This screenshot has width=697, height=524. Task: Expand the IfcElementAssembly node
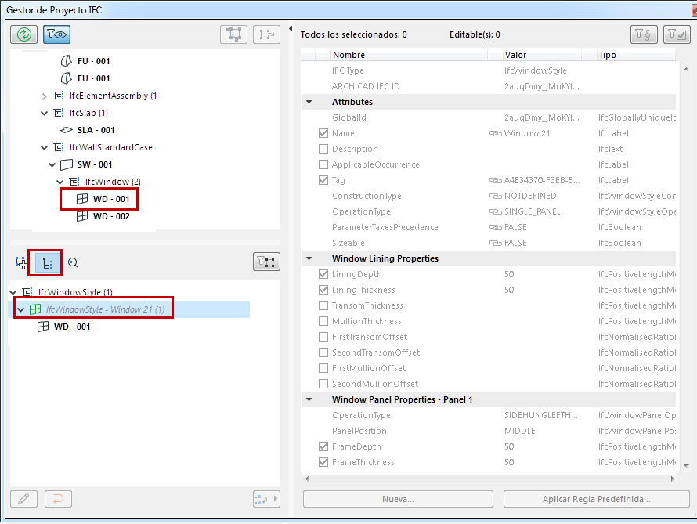click(x=44, y=96)
